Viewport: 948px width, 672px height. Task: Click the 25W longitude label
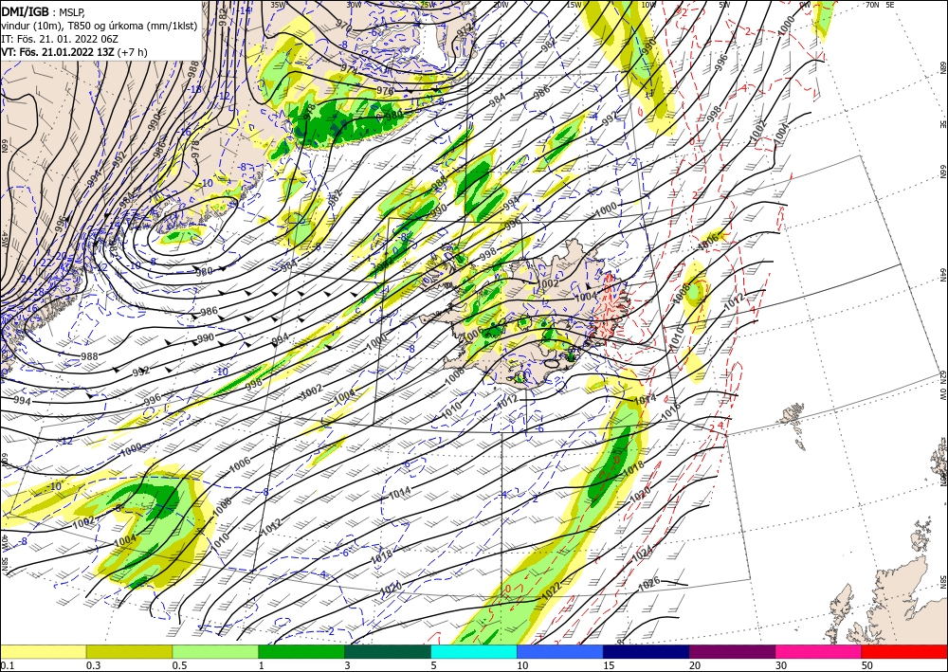click(x=427, y=5)
